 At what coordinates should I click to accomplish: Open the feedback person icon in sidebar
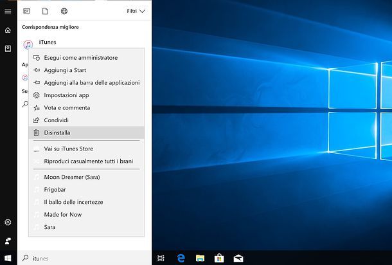coord(8,241)
